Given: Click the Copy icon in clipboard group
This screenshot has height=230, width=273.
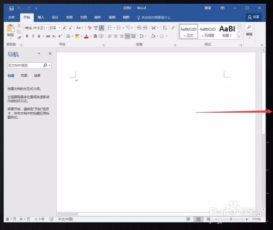Looking at the screenshot, I should click(19, 32).
